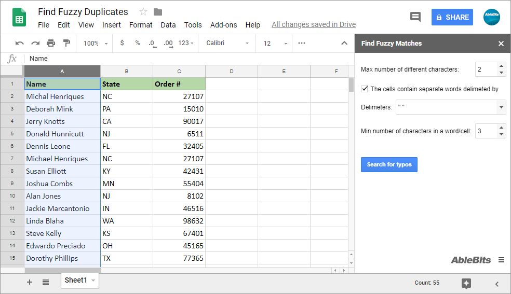The width and height of the screenshot is (511, 294).
Task: Click the SHARE button
Action: pos(452,17)
